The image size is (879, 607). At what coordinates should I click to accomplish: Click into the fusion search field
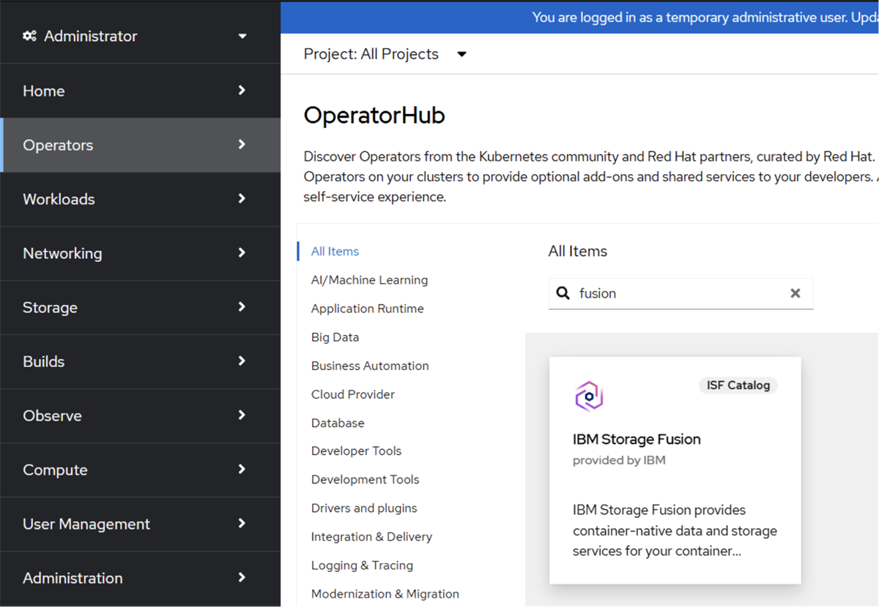click(x=680, y=293)
